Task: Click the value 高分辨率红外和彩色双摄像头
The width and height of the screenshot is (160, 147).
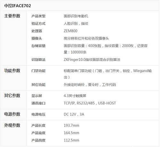Action: 86,38
